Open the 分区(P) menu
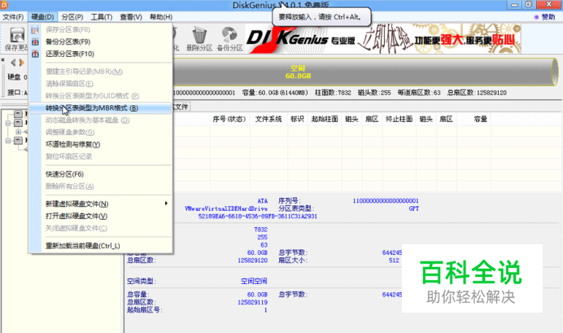Image resolution: width=563 pixels, height=333 pixels. (72, 17)
